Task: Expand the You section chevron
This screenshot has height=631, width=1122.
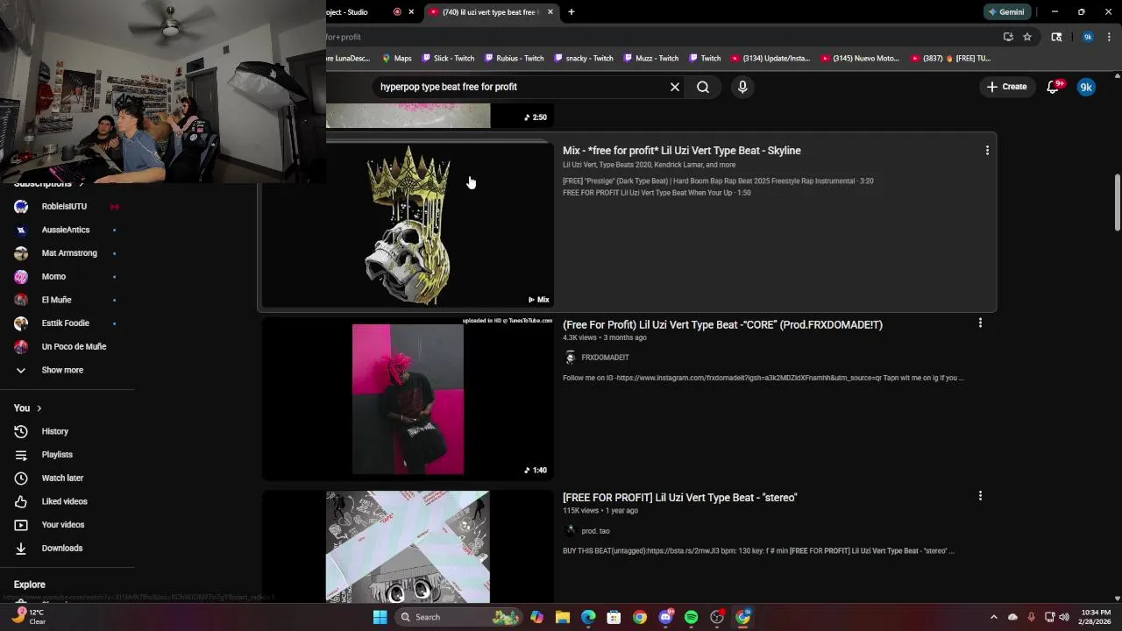Action: click(x=39, y=408)
